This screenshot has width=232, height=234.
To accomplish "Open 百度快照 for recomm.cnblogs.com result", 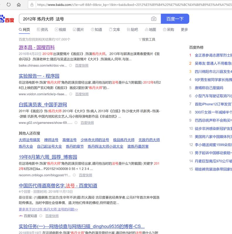I will (x=85, y=175).
